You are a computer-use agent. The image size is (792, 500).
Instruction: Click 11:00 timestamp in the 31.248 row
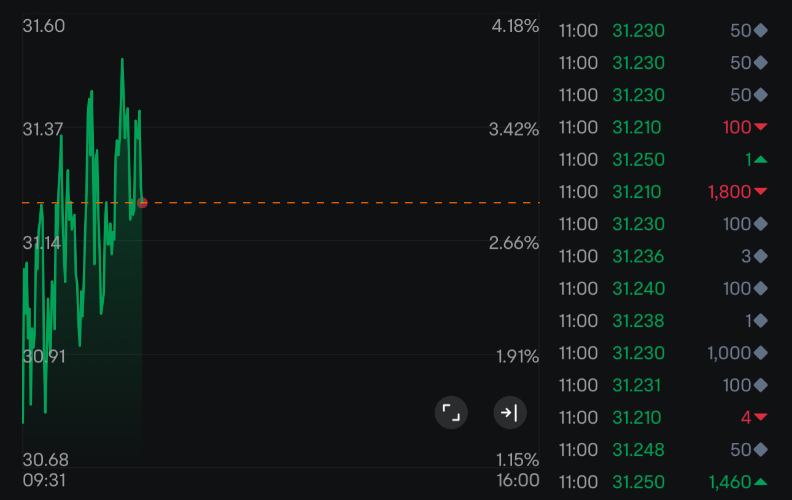click(x=578, y=450)
